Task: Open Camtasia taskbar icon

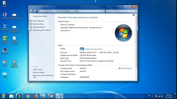Action: click(x=19, y=96)
